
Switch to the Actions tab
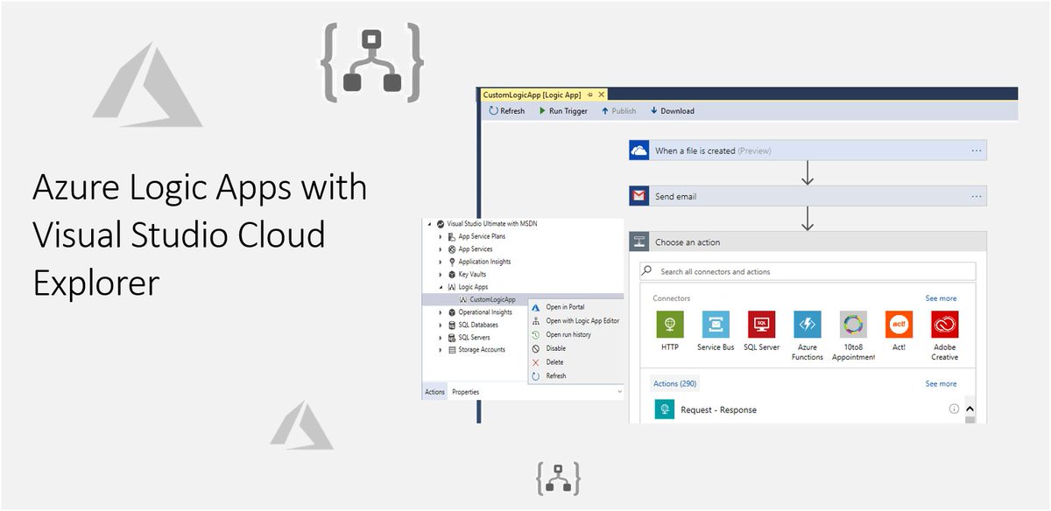coord(434,392)
